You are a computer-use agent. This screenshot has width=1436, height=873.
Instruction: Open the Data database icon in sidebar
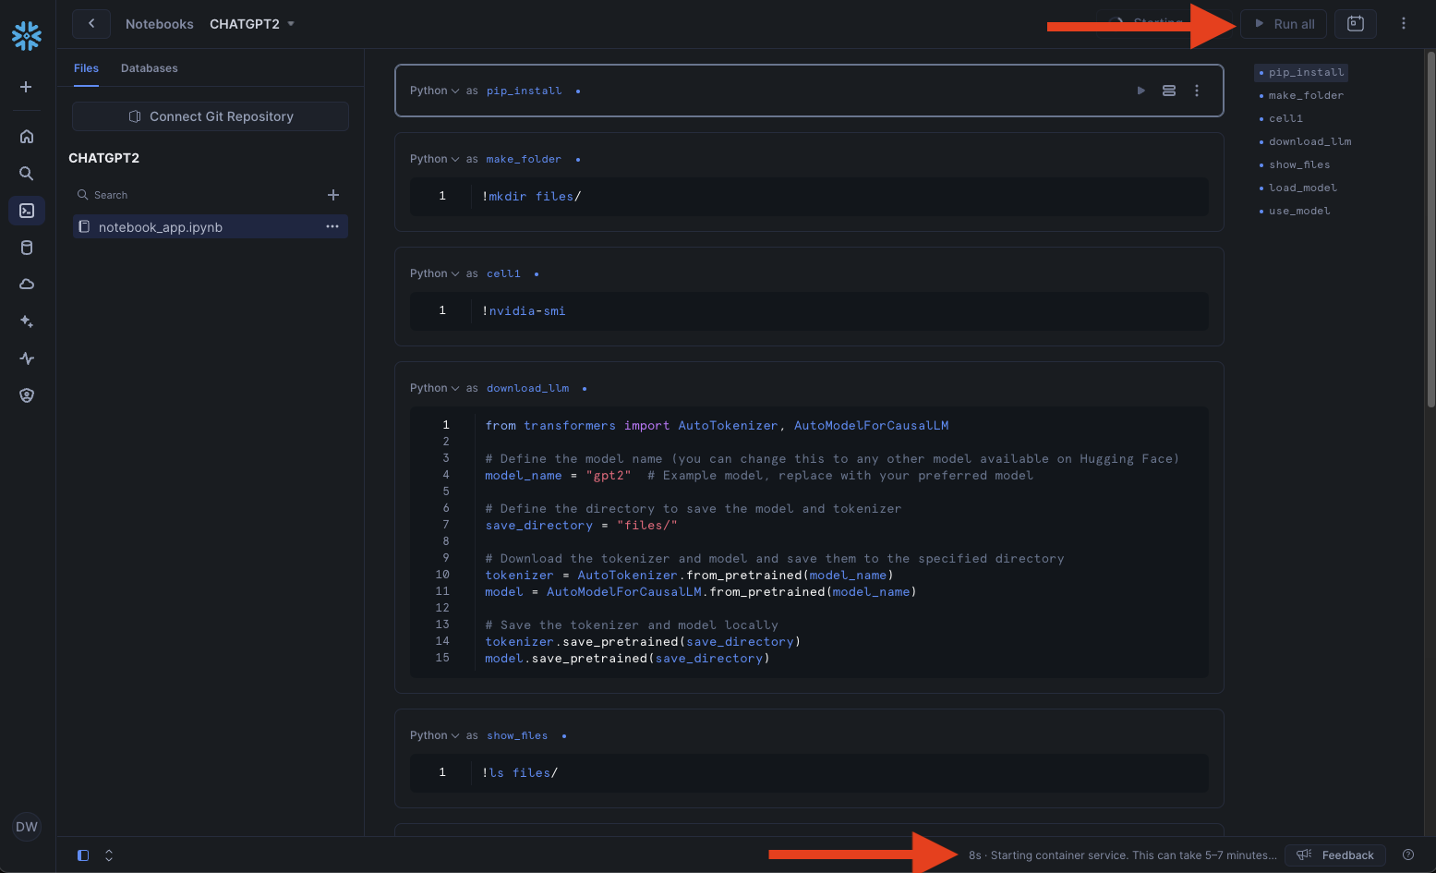point(27,248)
